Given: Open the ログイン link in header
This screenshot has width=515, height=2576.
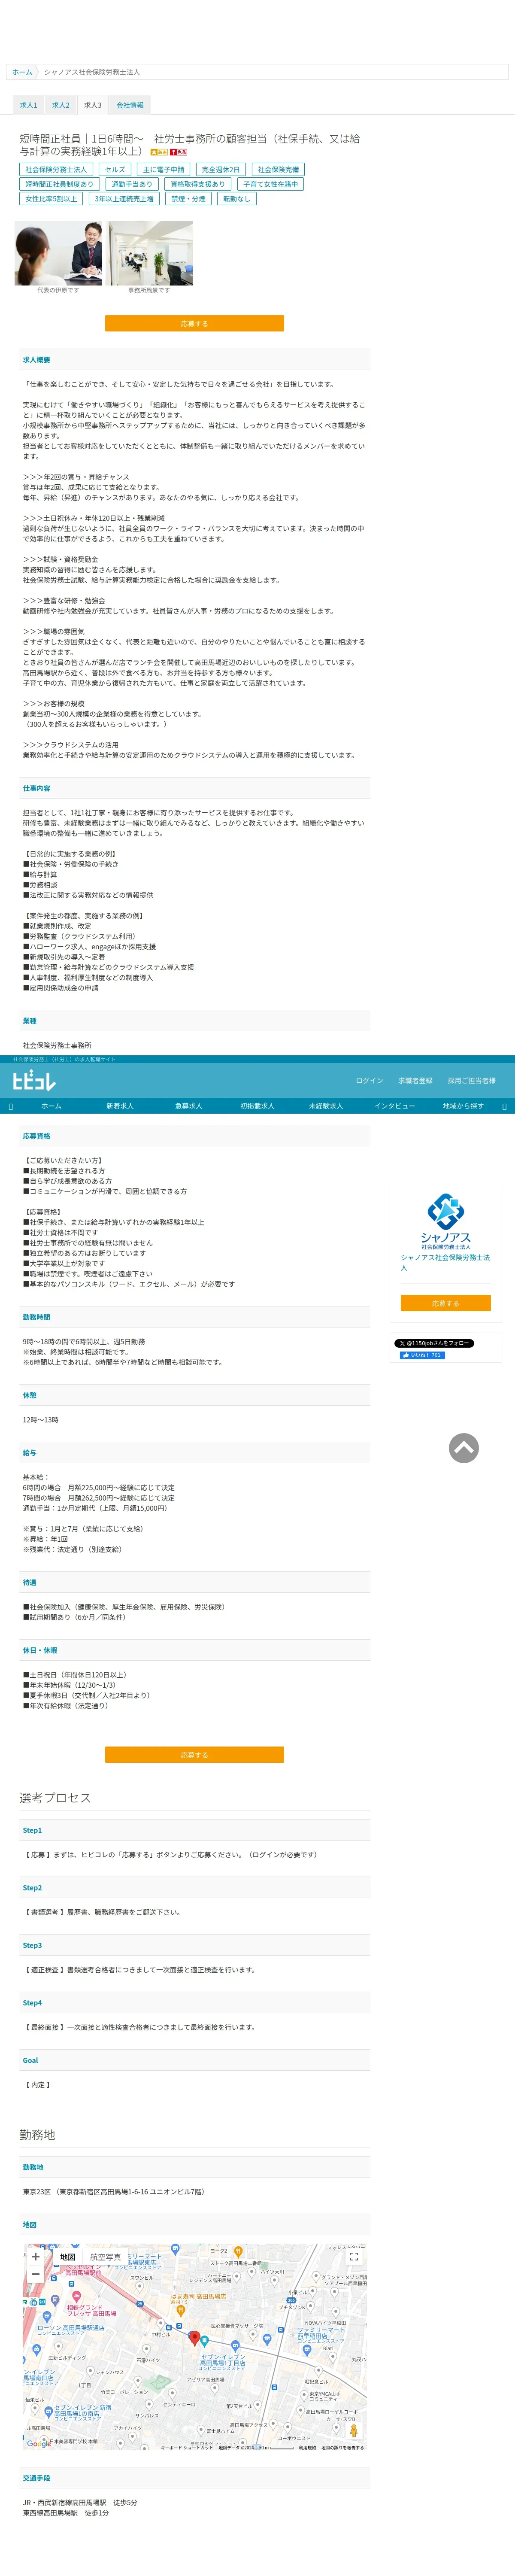Looking at the screenshot, I should pos(369,1080).
